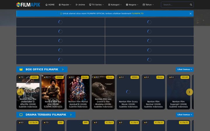Open The Undertaker 2: Afterlife poster
This screenshot has height=131, width=210.
(x=28, y=92)
